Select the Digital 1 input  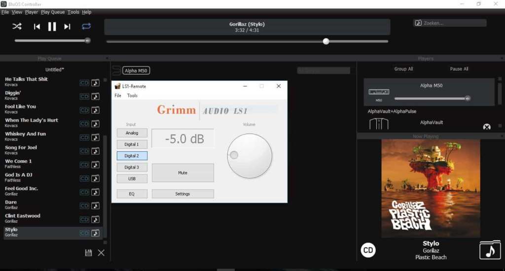pos(132,144)
